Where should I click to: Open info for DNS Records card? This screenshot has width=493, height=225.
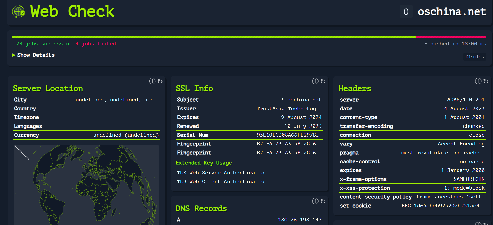pos(315,201)
